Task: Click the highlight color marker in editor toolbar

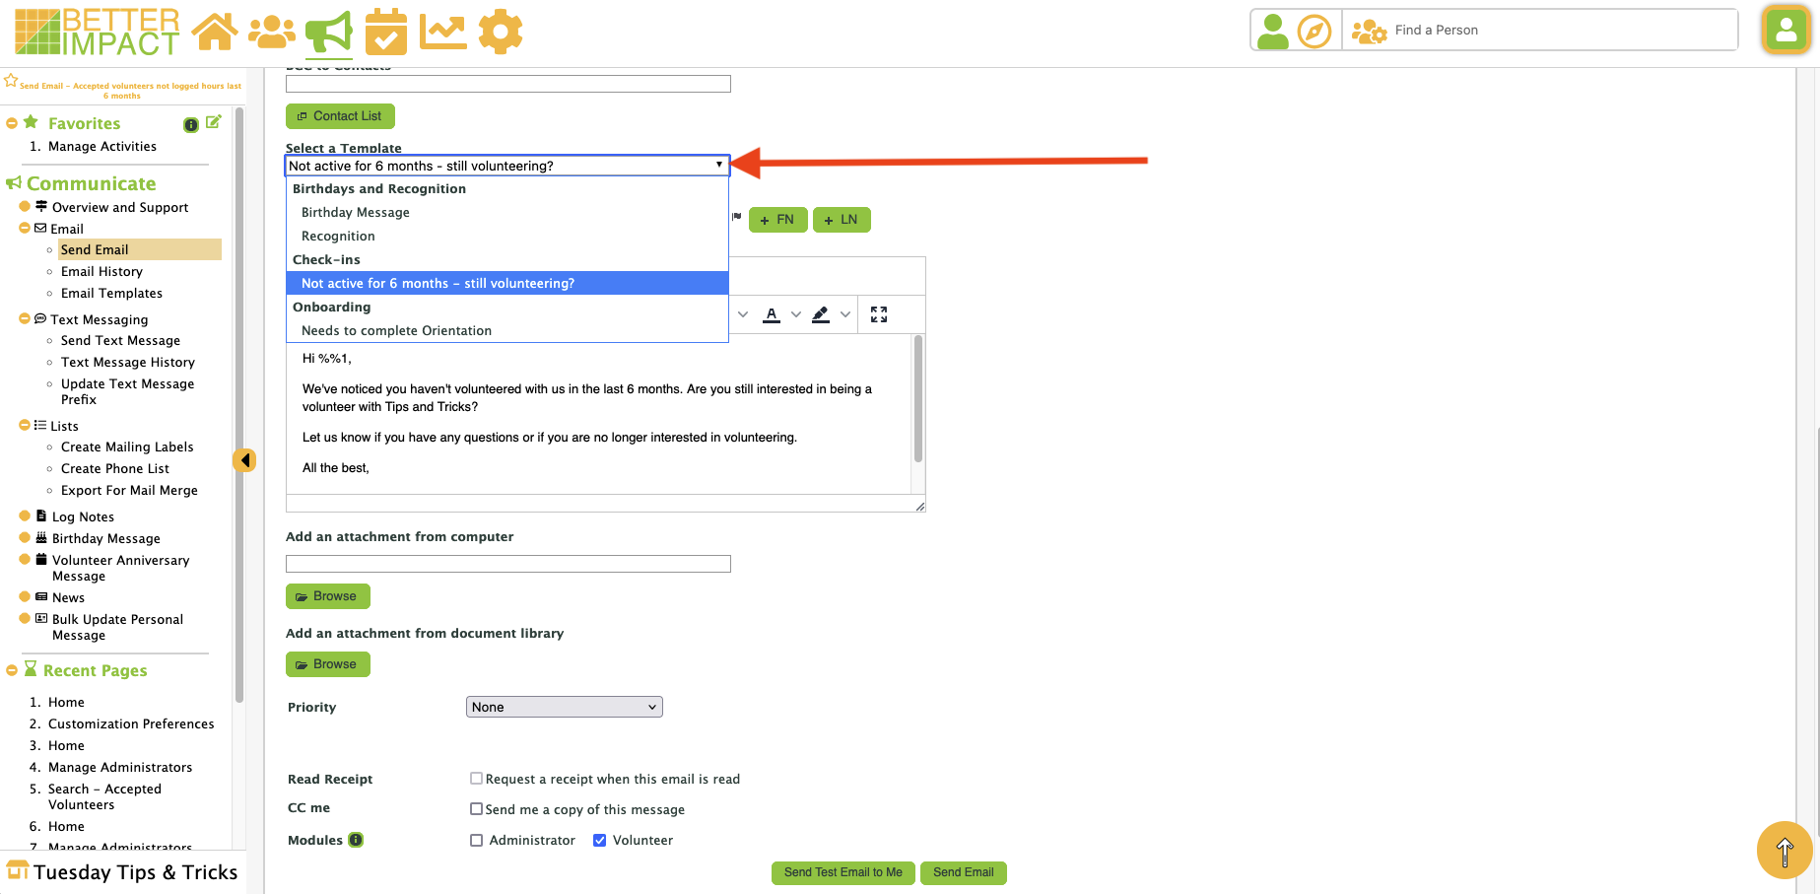Action: (820, 314)
